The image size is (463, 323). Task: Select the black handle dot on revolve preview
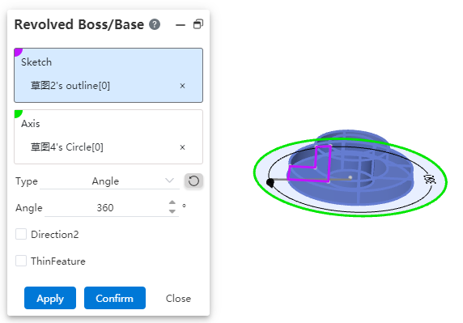pos(270,182)
